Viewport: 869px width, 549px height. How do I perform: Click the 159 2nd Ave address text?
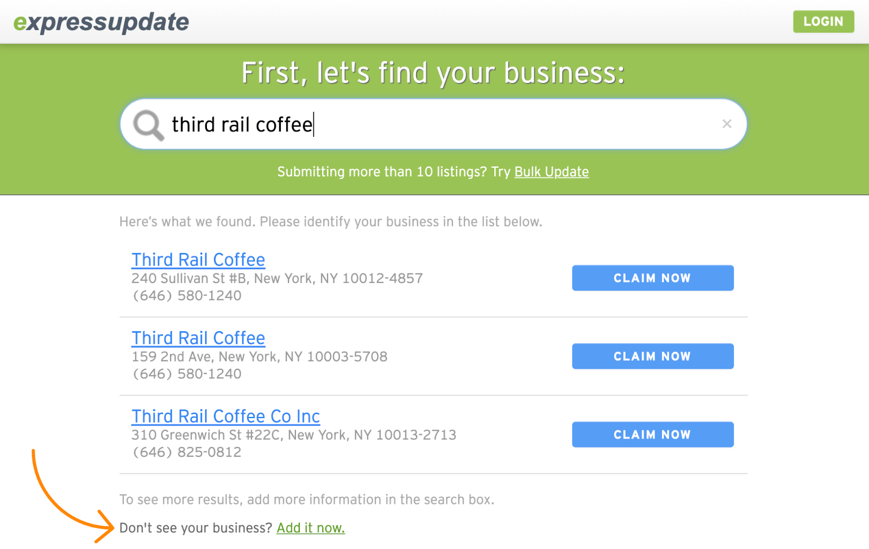(260, 357)
